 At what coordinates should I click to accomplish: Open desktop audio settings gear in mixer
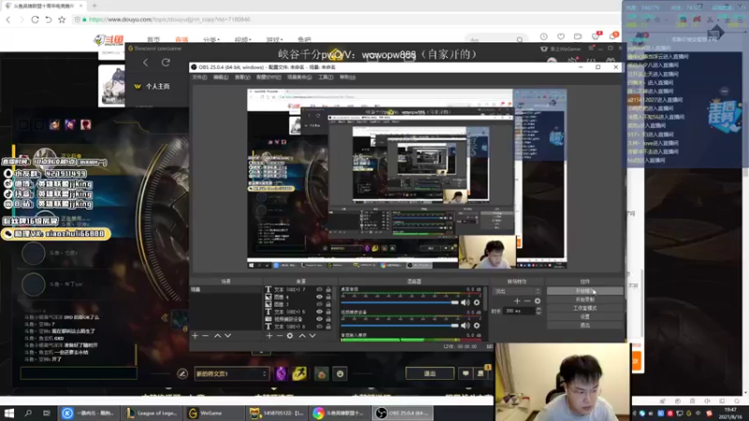pos(477,302)
